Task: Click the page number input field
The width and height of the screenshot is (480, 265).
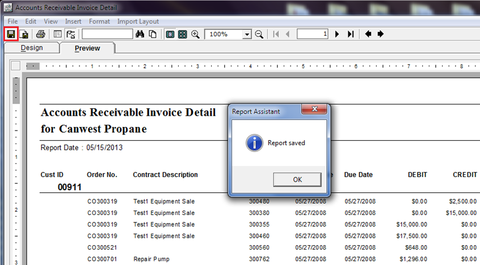Action: [x=313, y=34]
